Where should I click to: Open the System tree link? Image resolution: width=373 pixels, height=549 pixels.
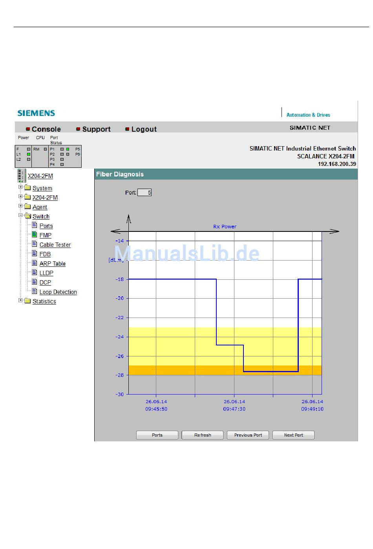pos(42,188)
